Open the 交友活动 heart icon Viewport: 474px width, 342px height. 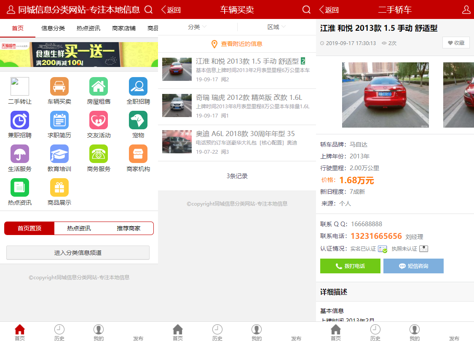(99, 120)
